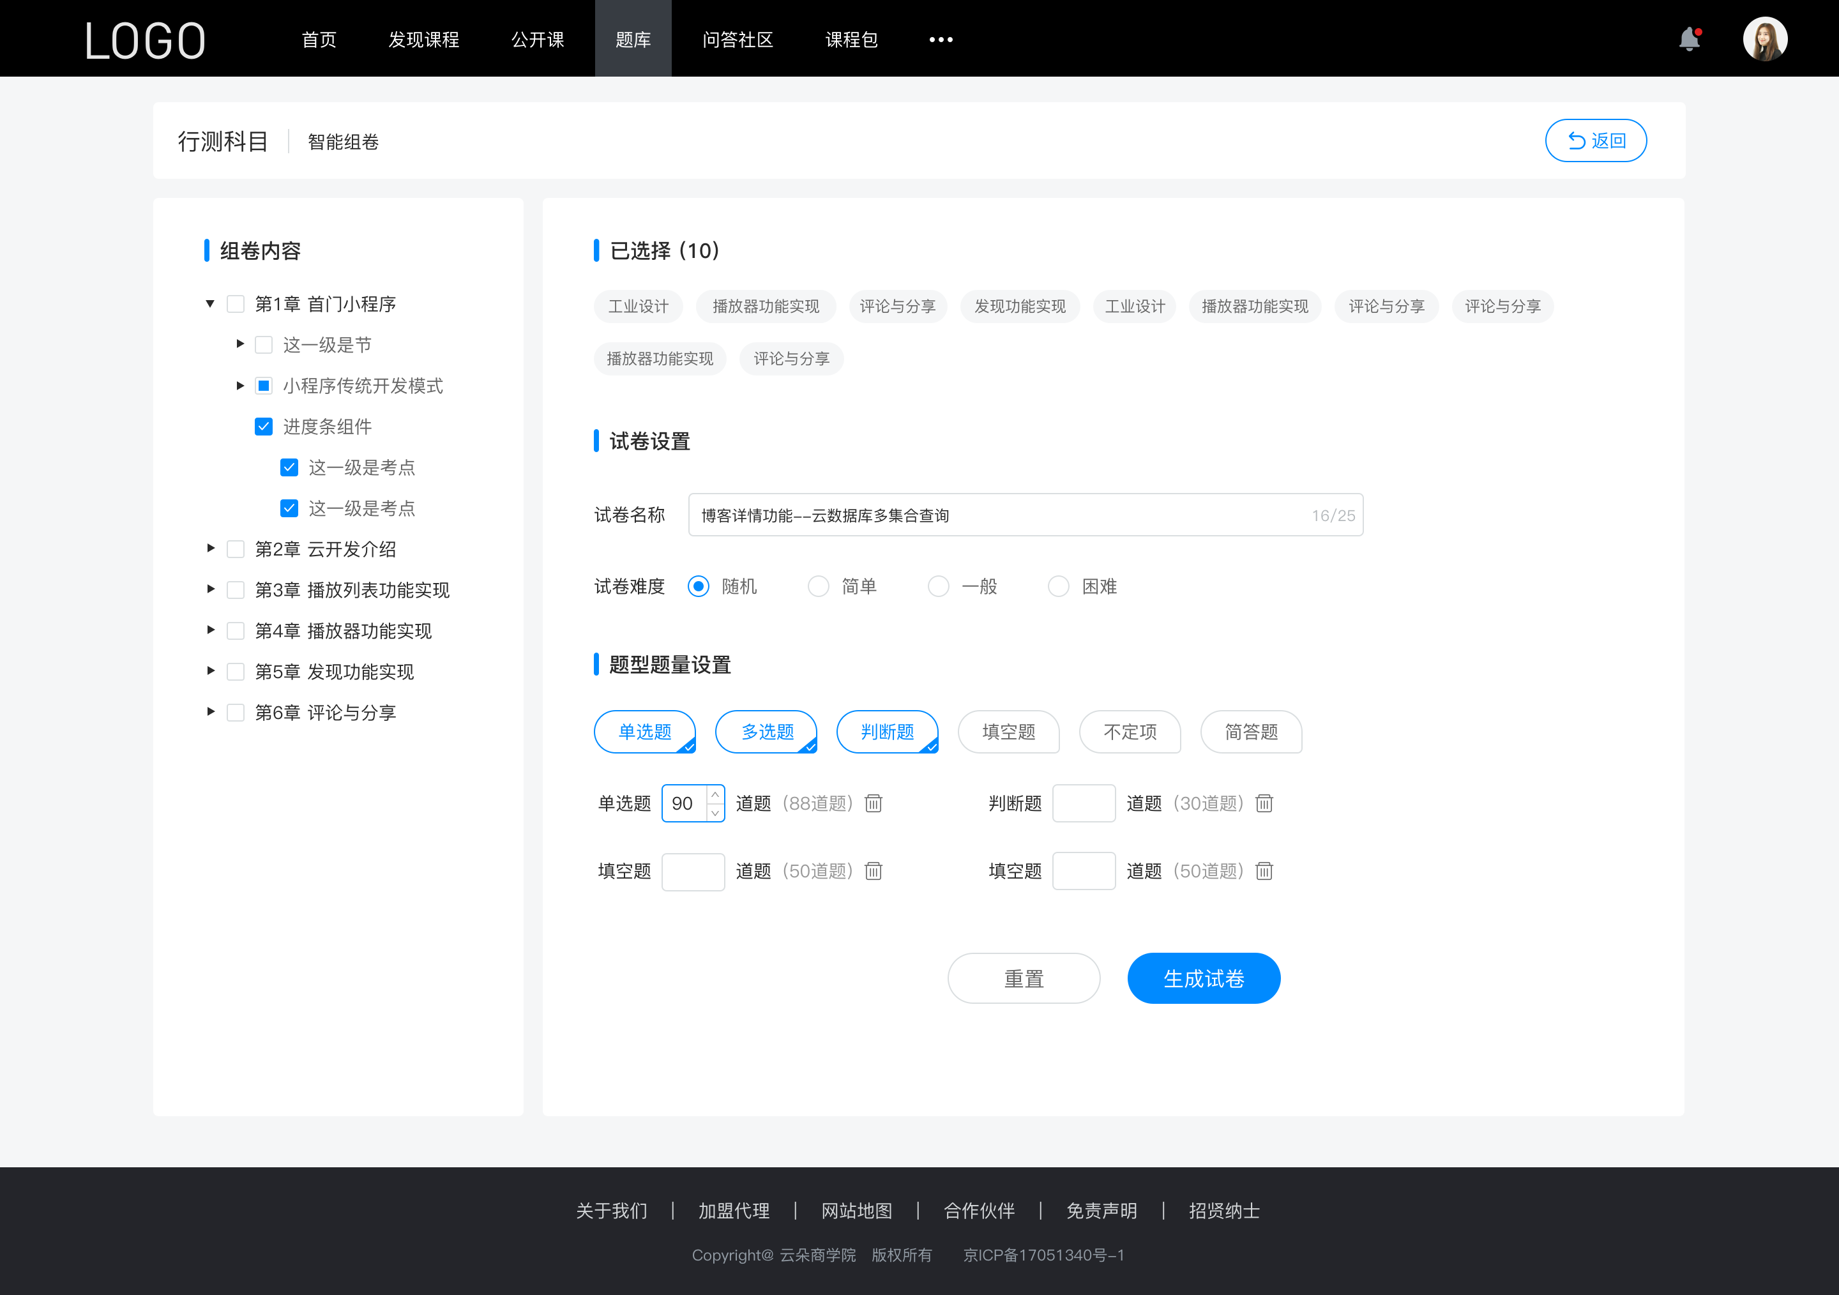Click the notification bell icon
This screenshot has width=1839, height=1295.
[x=1692, y=38]
